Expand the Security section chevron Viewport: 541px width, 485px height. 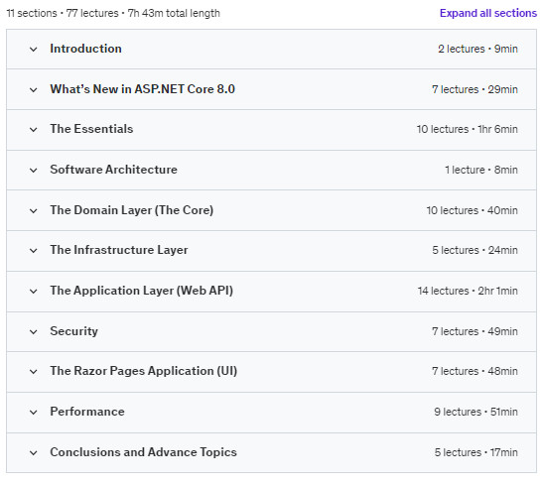coord(34,332)
